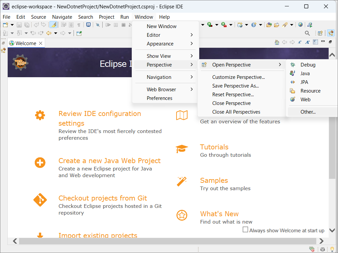The image size is (338, 253).
Task: Click the Launch Web Service Explorer icon
Action: pos(310,25)
